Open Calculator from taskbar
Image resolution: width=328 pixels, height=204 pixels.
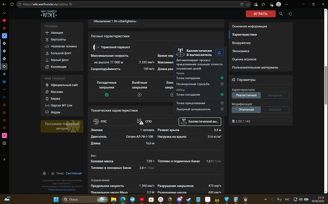pyautogui.click(x=236, y=199)
